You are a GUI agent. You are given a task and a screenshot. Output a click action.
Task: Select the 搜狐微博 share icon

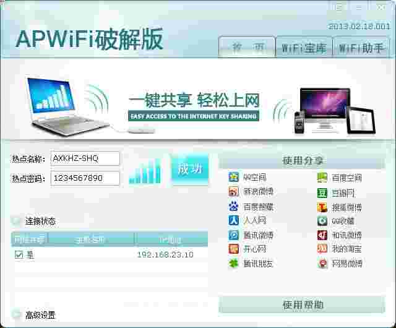pyautogui.click(x=322, y=207)
